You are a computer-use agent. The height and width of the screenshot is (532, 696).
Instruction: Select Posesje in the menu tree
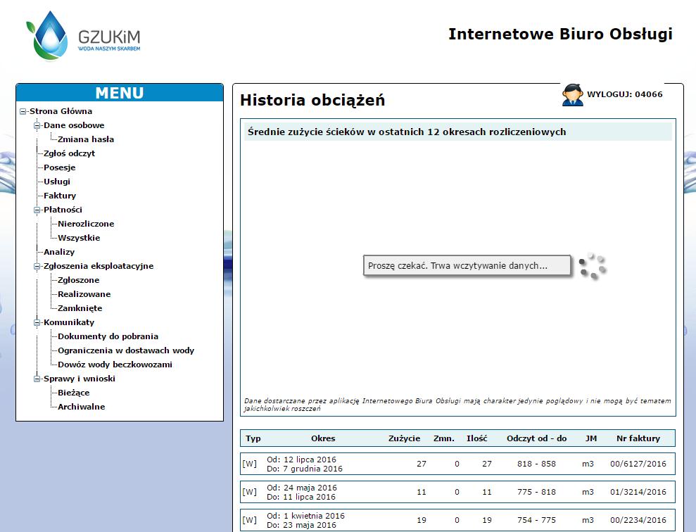pyautogui.click(x=60, y=167)
